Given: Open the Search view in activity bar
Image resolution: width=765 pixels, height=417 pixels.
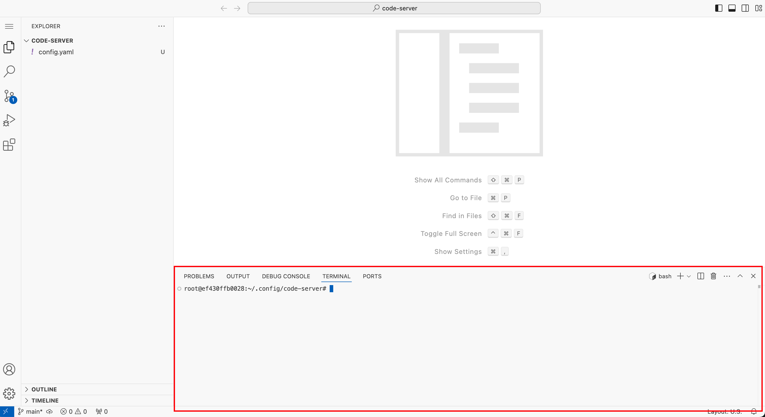Looking at the screenshot, I should click(9, 72).
